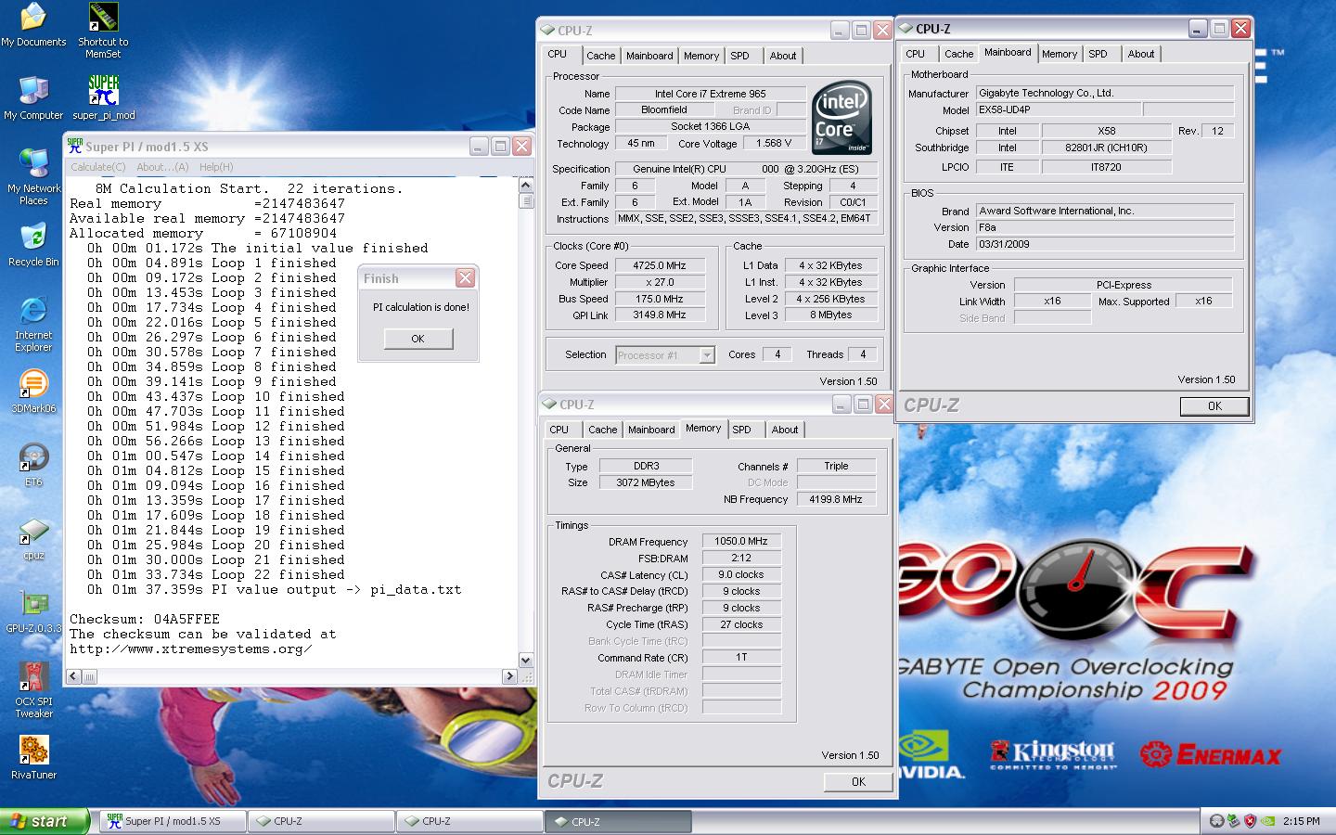
Task: Open the ET6 desktop icon
Action: pos(33,465)
